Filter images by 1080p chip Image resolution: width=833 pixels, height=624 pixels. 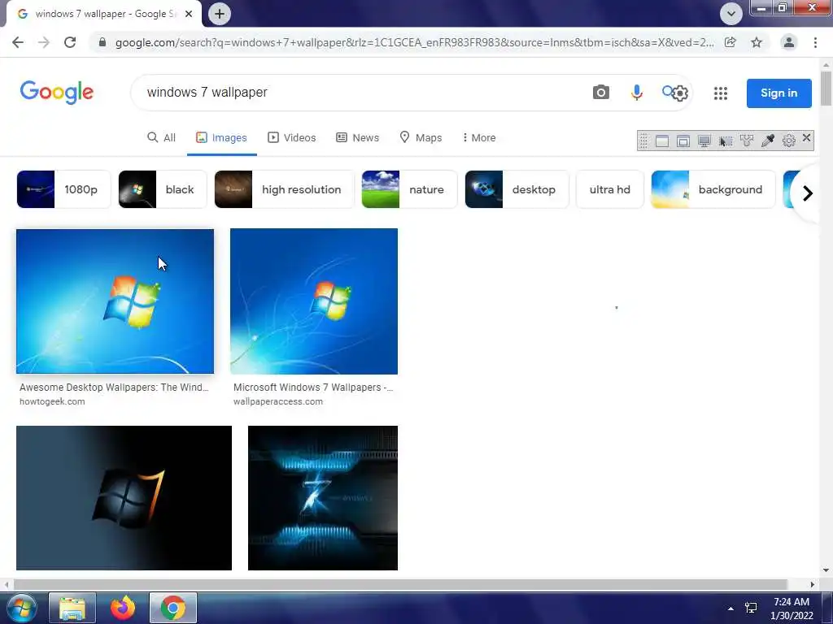(x=63, y=189)
